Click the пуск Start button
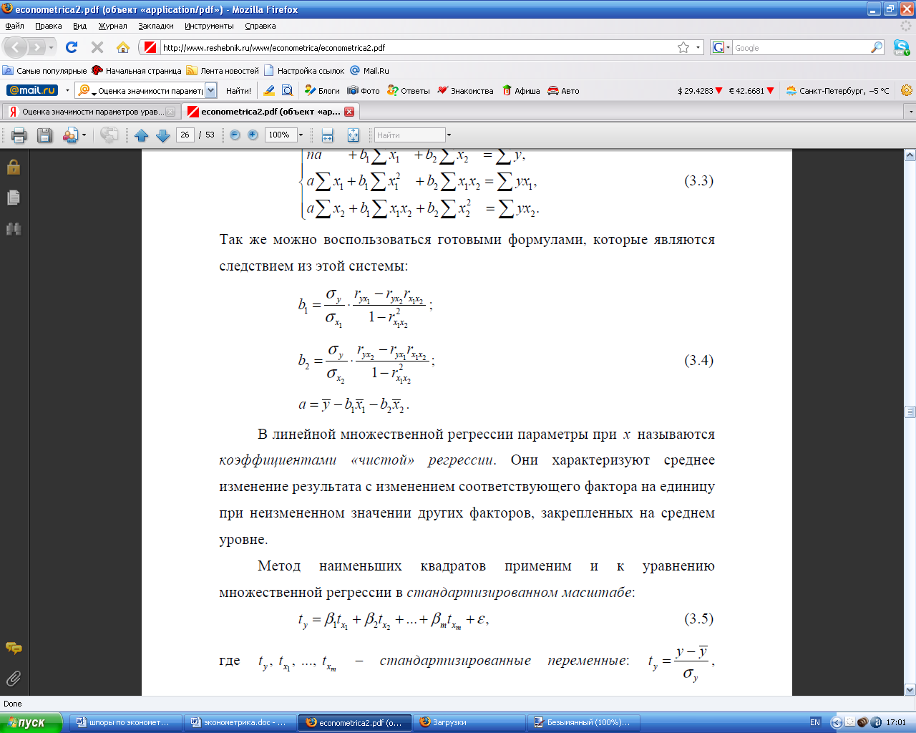This screenshot has height=733, width=916. pyautogui.click(x=31, y=722)
